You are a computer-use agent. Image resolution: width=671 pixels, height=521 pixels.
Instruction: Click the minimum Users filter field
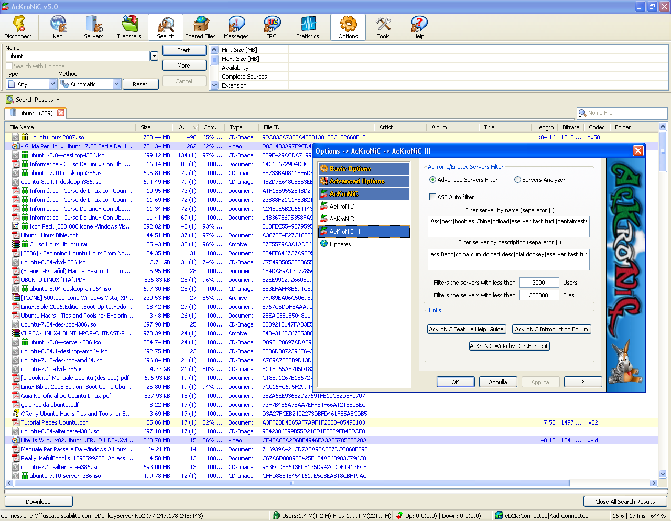point(539,283)
